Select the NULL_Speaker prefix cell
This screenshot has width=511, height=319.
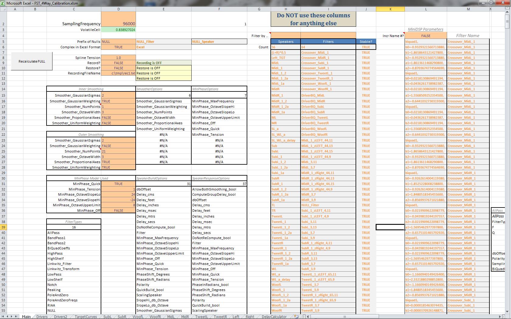point(219,42)
